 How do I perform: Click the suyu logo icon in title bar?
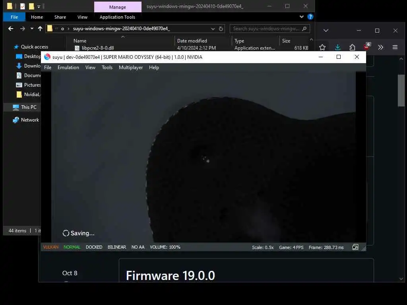(47, 57)
